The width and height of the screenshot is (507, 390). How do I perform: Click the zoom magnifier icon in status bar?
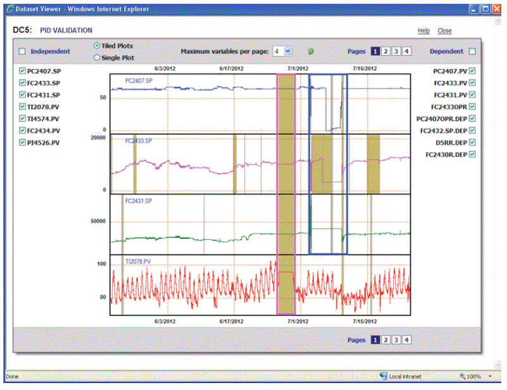463,376
